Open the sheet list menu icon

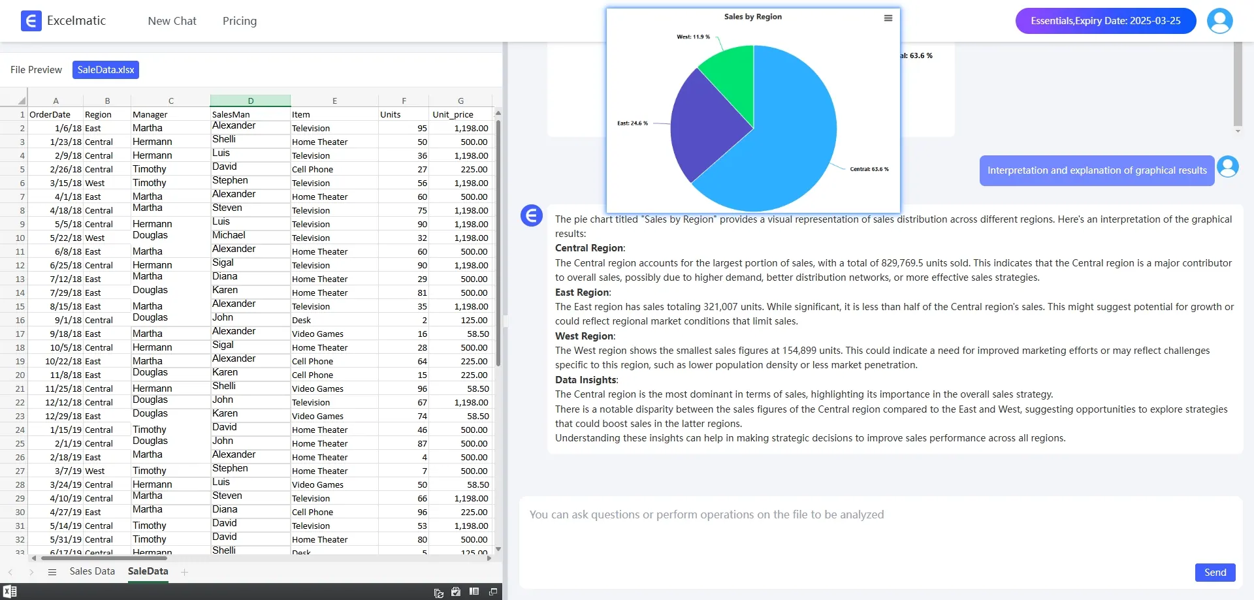tap(52, 572)
